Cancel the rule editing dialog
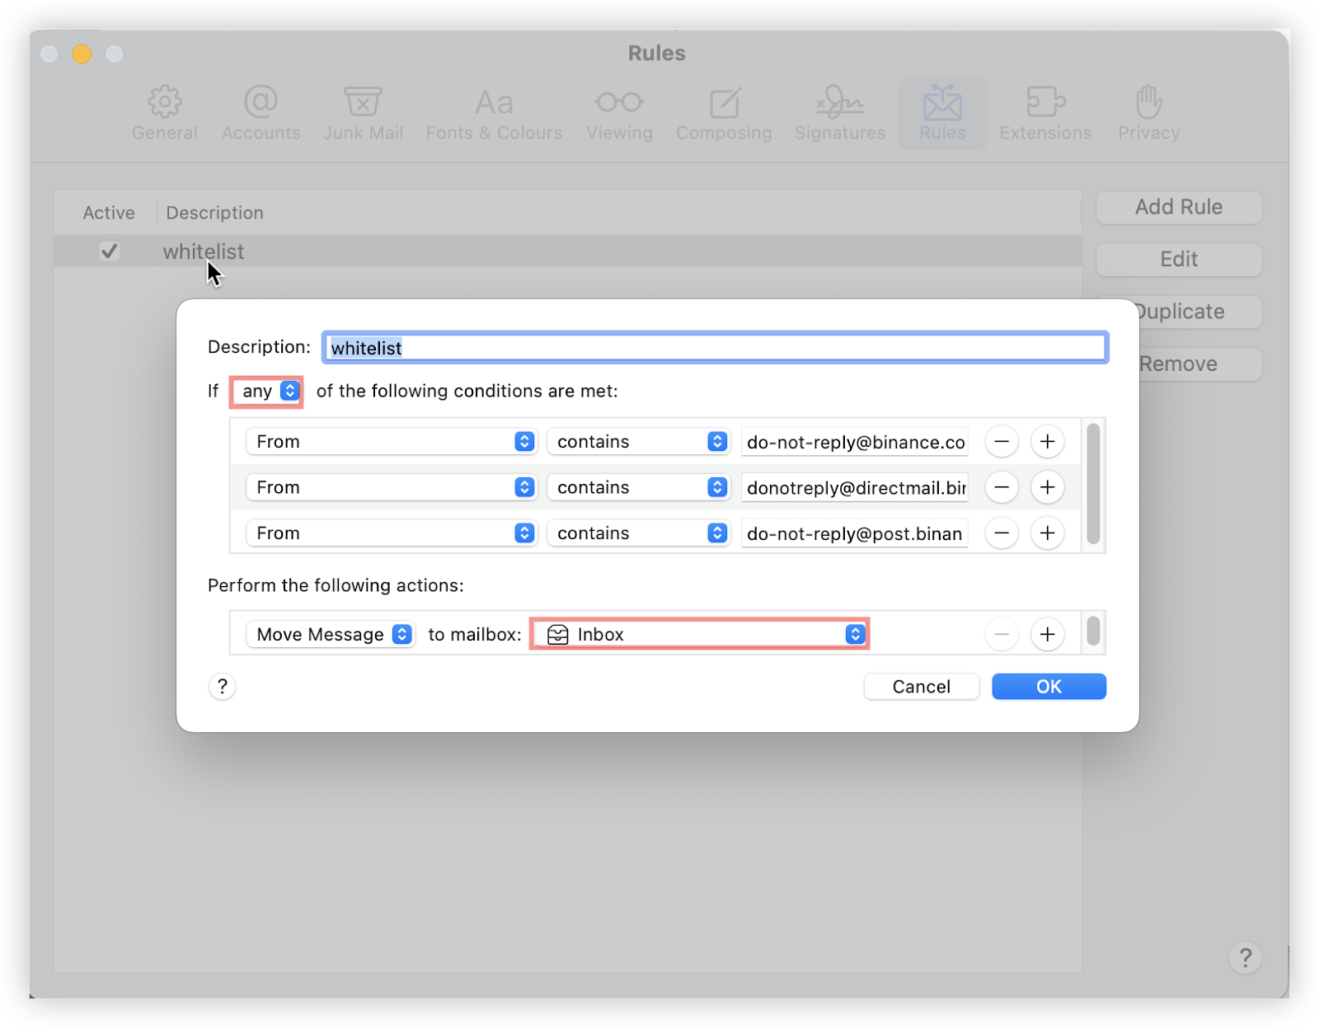 pos(921,687)
